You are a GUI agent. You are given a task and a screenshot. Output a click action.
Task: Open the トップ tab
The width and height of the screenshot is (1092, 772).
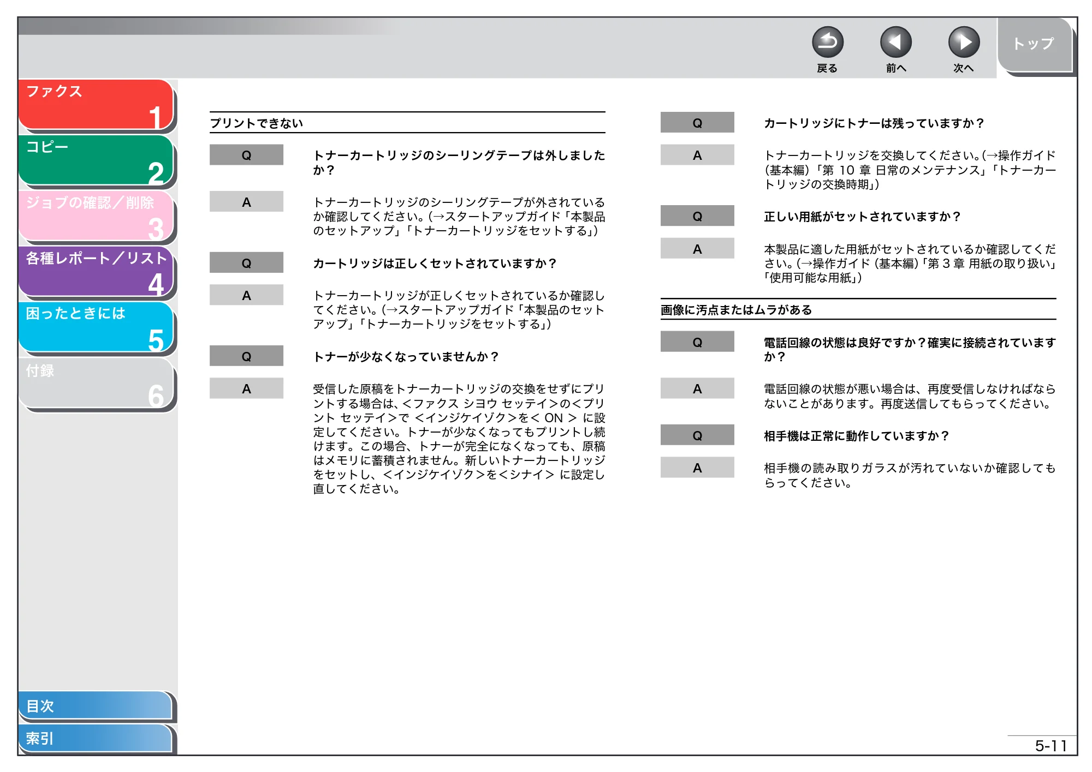pyautogui.click(x=1034, y=44)
